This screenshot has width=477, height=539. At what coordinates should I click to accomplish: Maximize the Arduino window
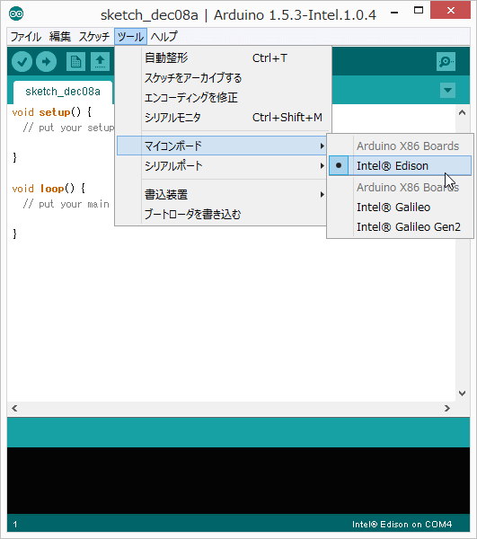point(419,10)
